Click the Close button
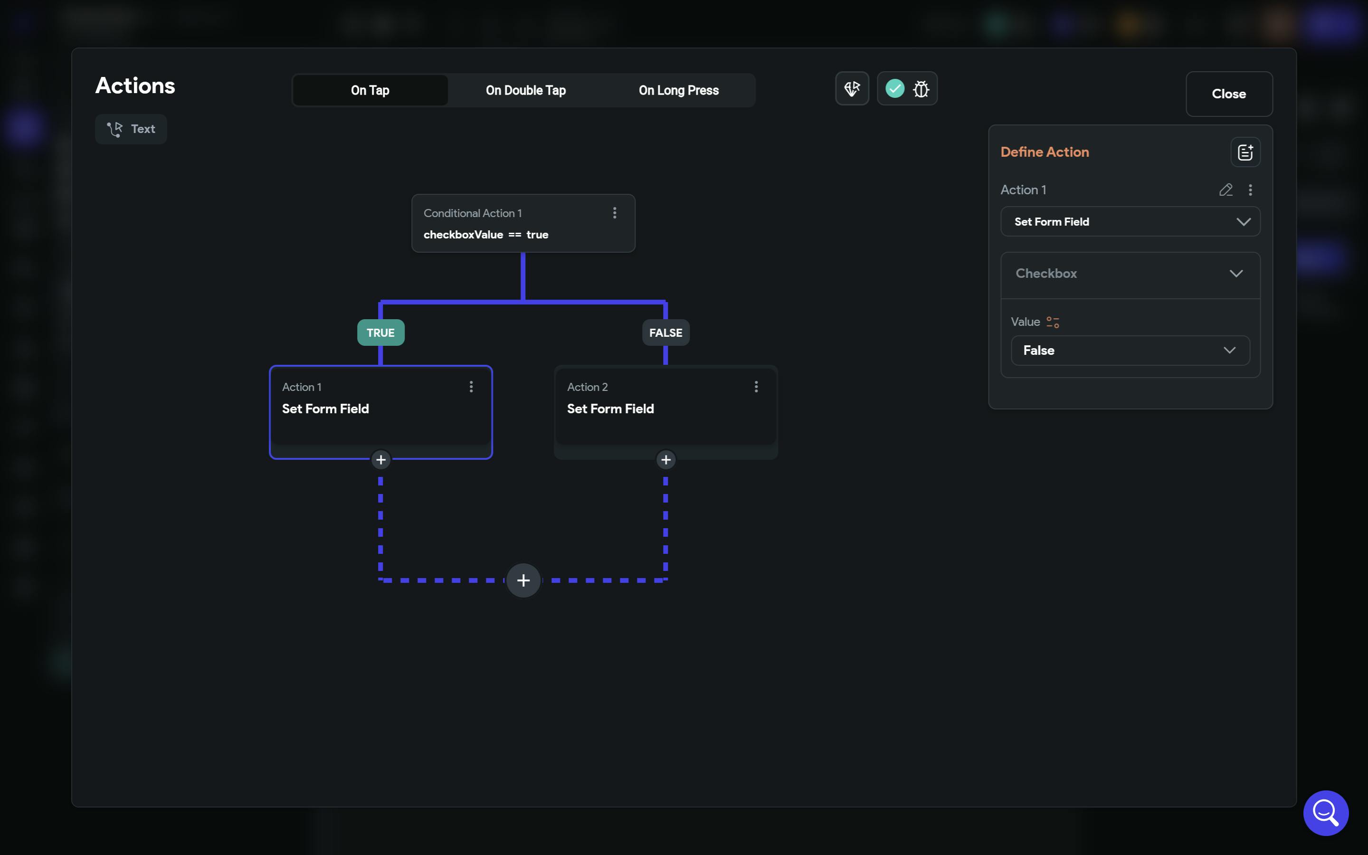Image resolution: width=1368 pixels, height=855 pixels. pyautogui.click(x=1228, y=94)
